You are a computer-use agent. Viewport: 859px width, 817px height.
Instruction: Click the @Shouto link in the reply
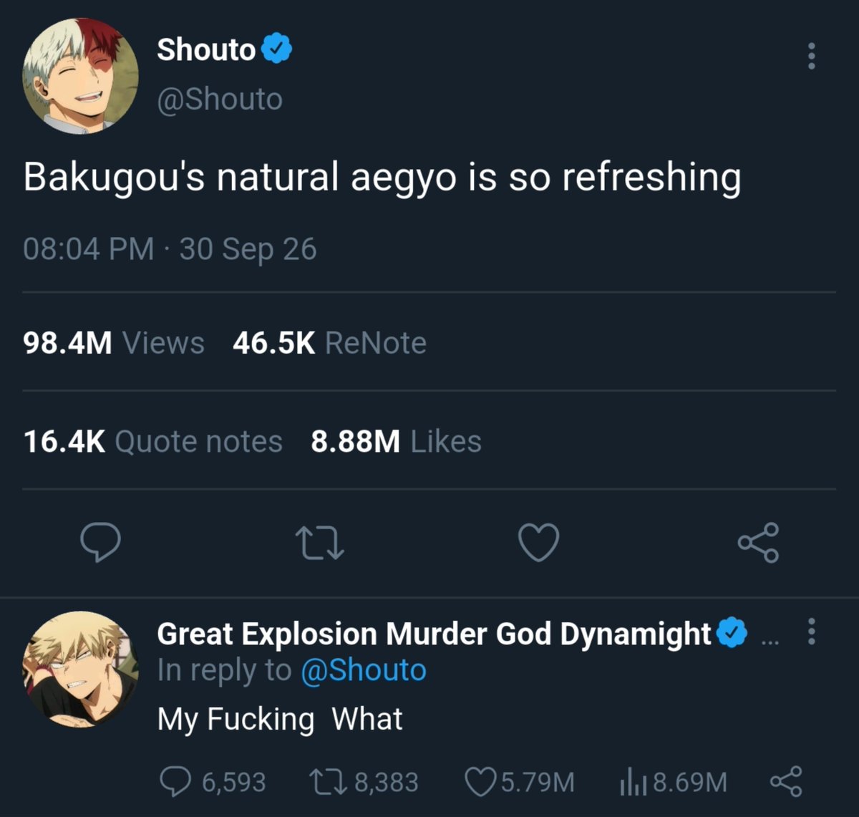pyautogui.click(x=364, y=670)
